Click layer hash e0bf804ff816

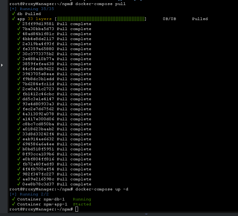pos(38,159)
